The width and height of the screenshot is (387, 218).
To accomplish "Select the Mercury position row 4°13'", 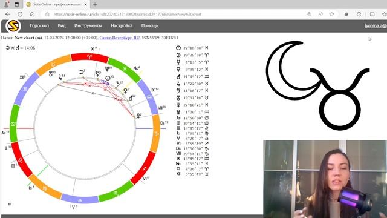I will [192, 62].
